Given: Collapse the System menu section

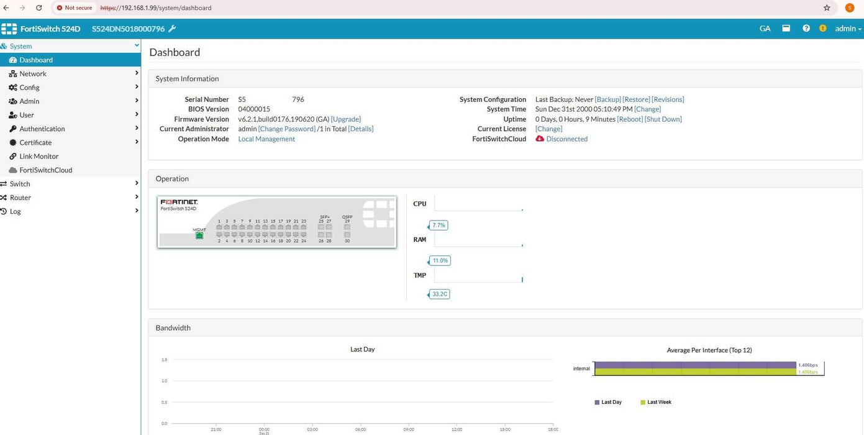Looking at the screenshot, I should click(x=137, y=45).
